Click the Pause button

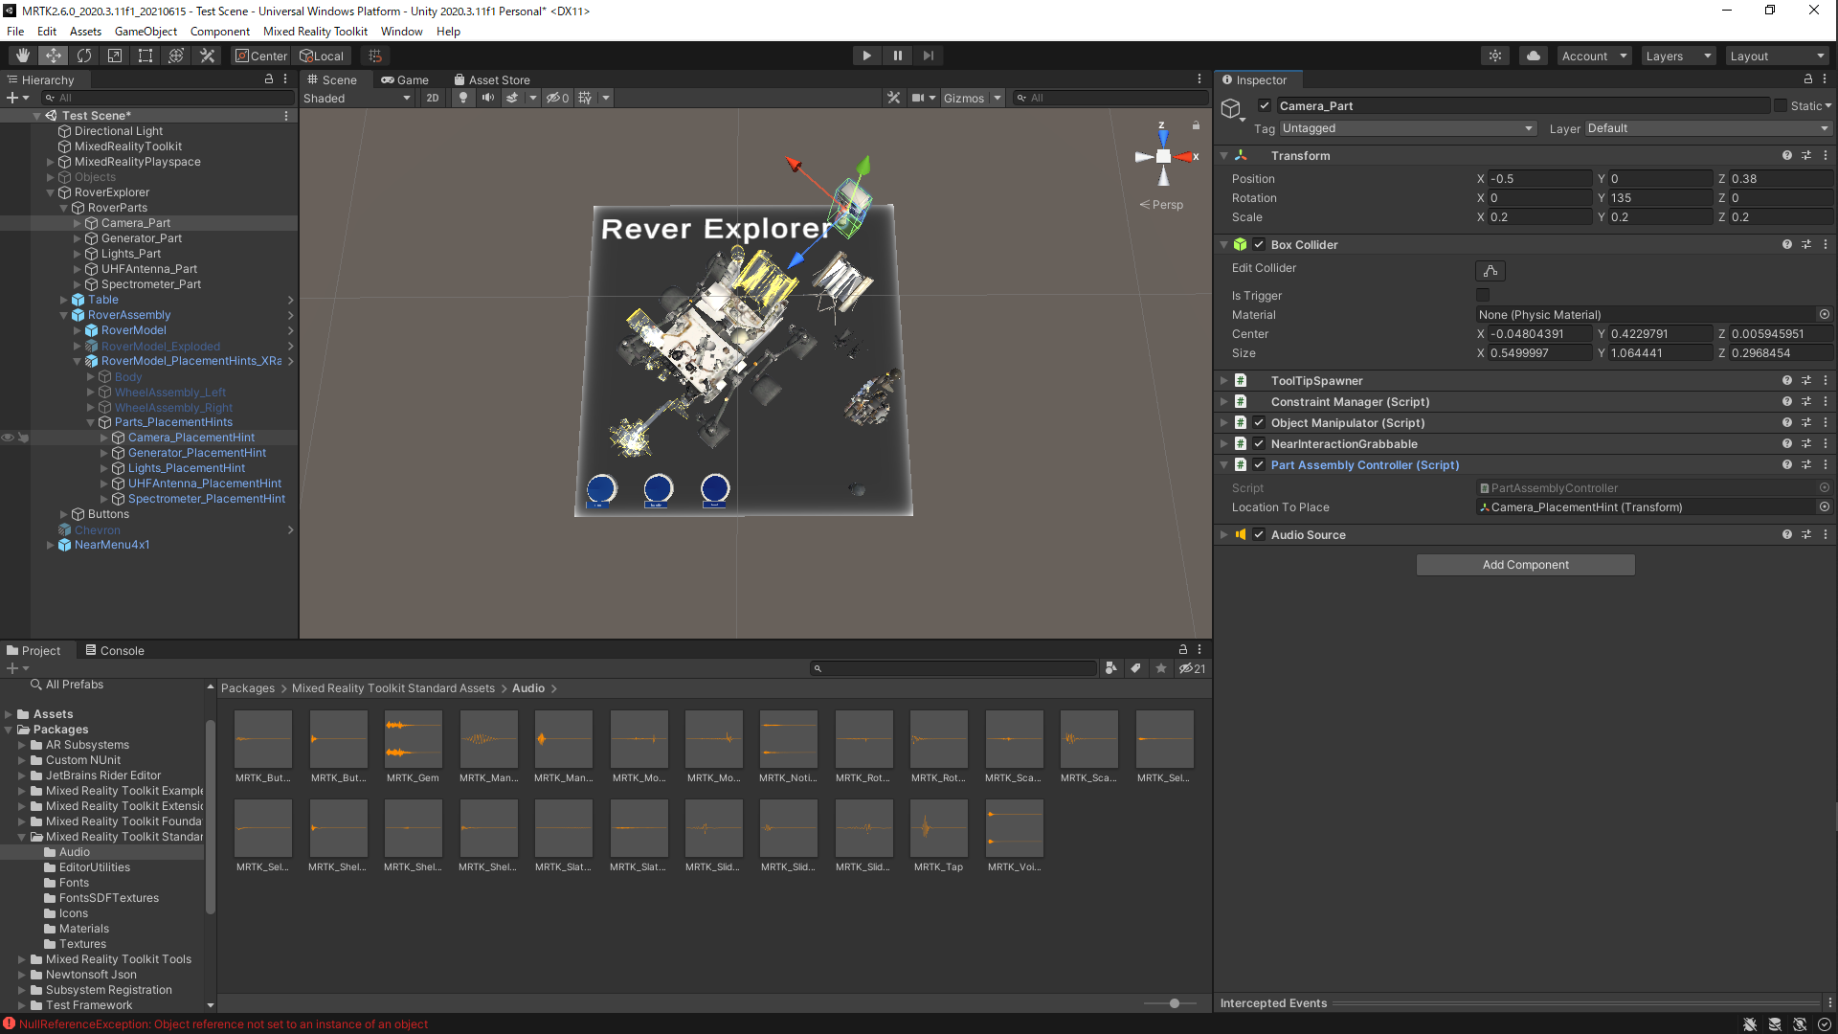click(897, 56)
